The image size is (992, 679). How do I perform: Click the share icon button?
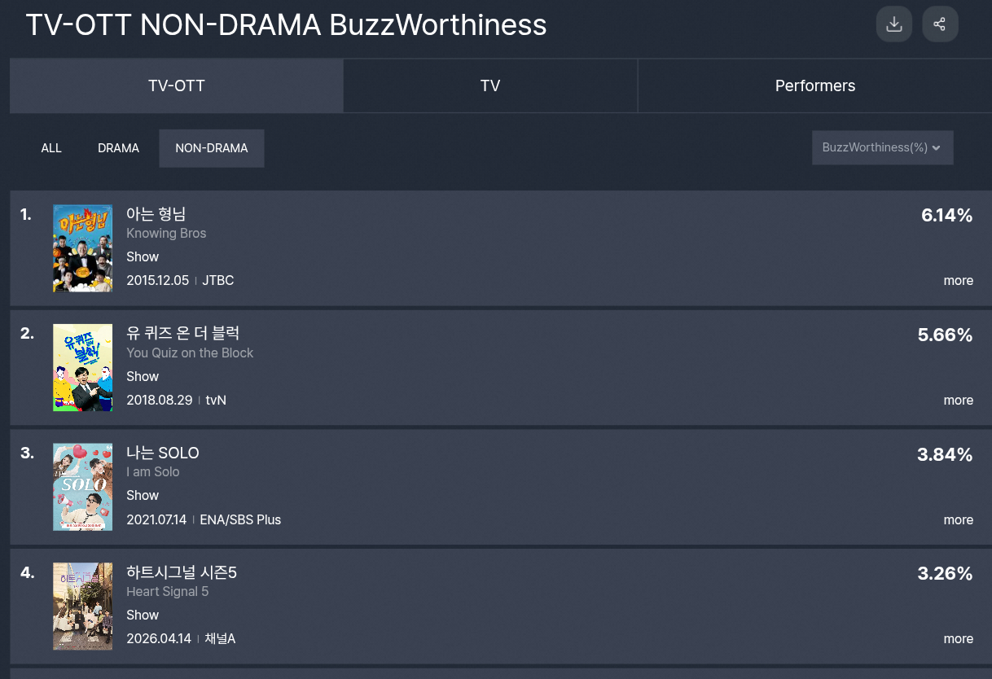pos(940,24)
